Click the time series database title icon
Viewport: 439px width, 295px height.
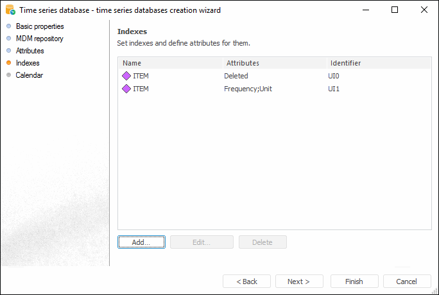10,10
